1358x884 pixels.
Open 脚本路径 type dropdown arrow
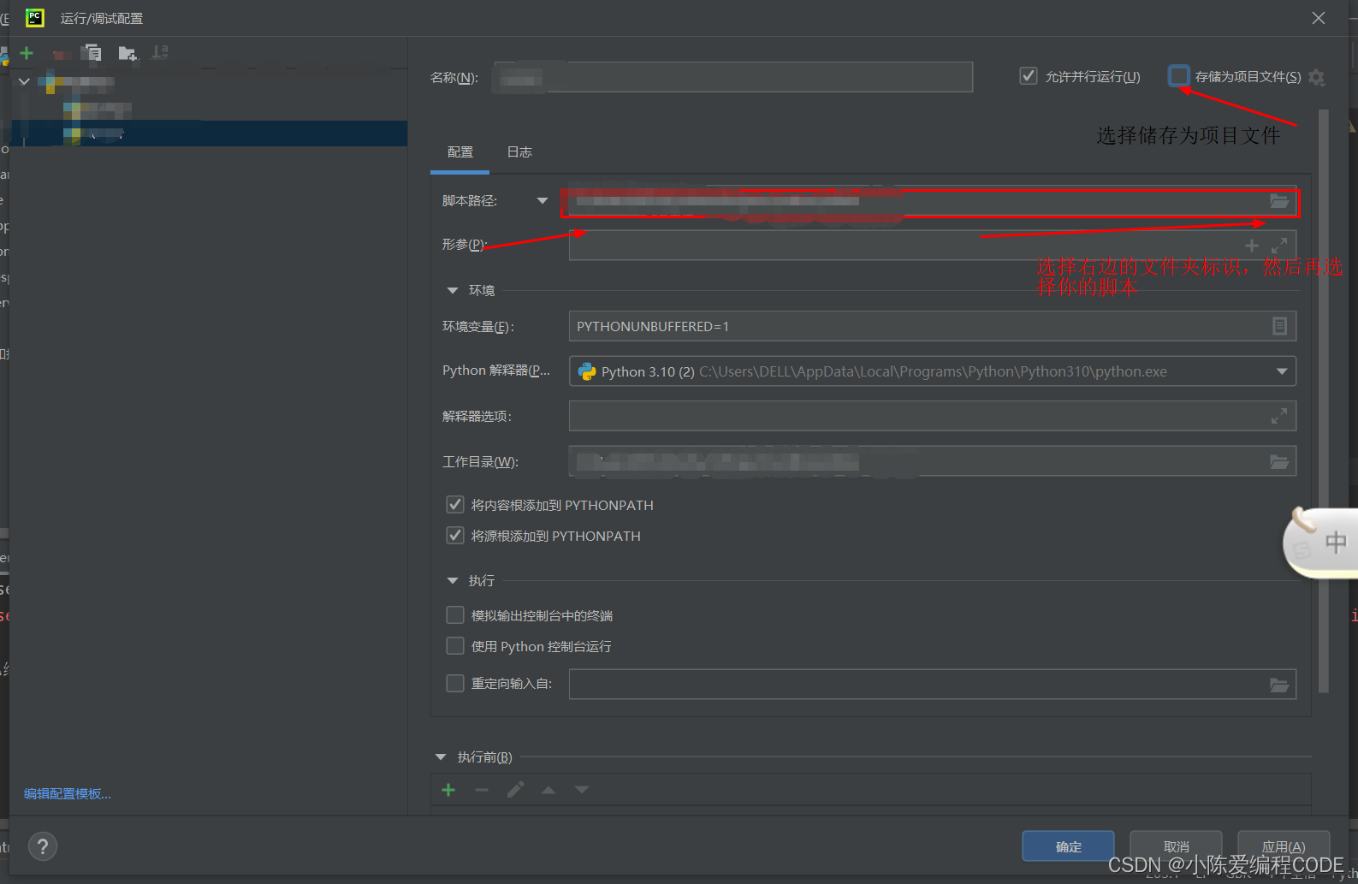click(x=542, y=201)
